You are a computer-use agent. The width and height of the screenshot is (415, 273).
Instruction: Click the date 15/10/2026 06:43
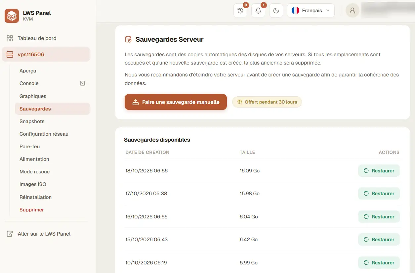pyautogui.click(x=146, y=240)
